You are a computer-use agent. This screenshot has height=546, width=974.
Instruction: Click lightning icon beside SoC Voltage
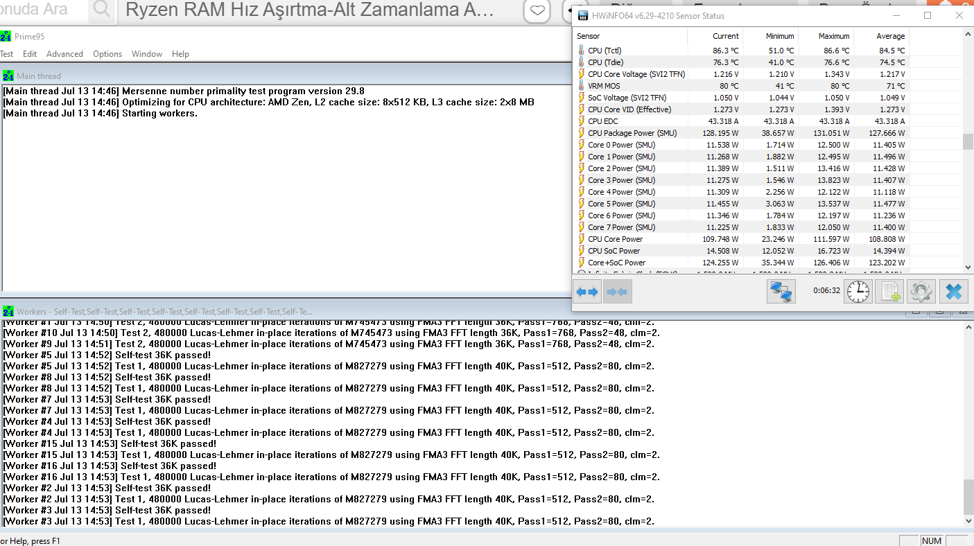(582, 98)
